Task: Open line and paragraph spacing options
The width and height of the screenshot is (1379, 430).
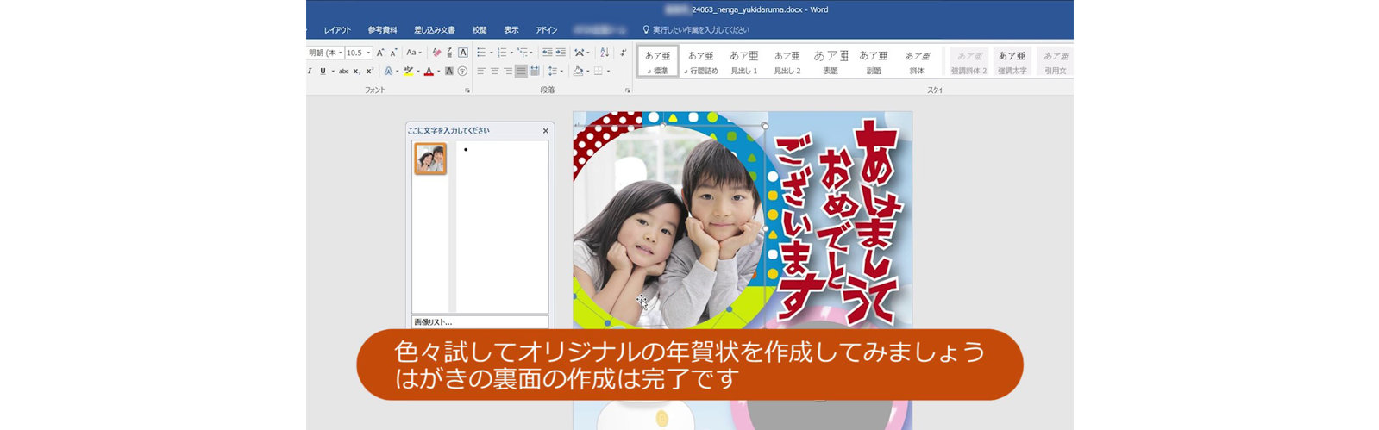Action: (553, 72)
